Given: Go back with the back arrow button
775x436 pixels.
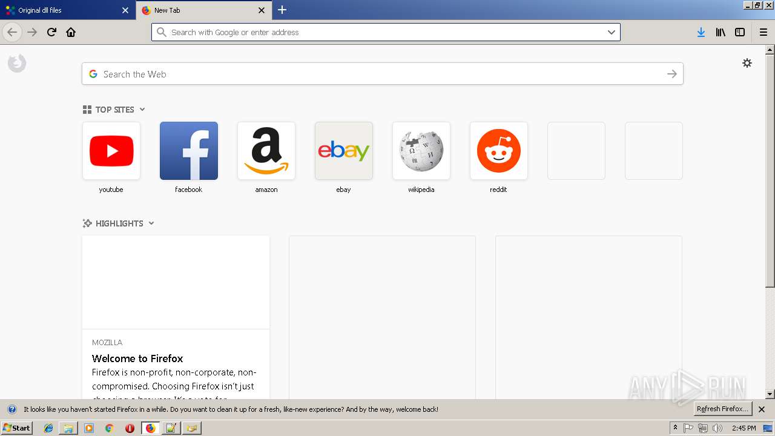Looking at the screenshot, I should (12, 32).
